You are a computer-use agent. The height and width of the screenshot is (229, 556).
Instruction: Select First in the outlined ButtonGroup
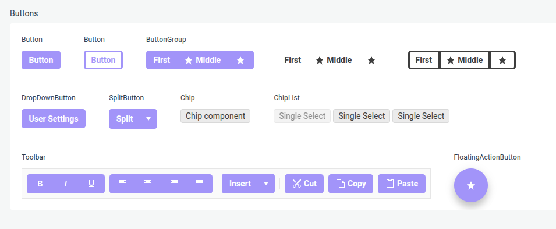click(424, 60)
